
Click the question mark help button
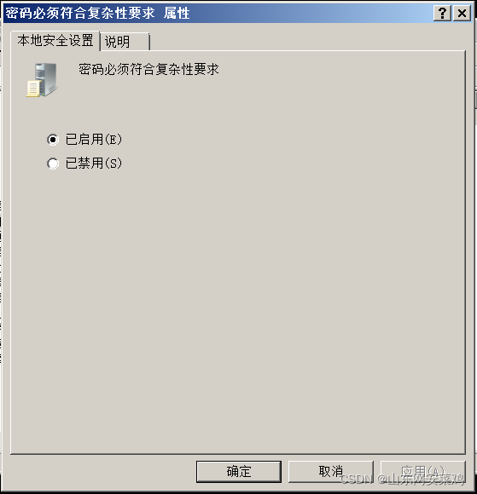tap(442, 14)
